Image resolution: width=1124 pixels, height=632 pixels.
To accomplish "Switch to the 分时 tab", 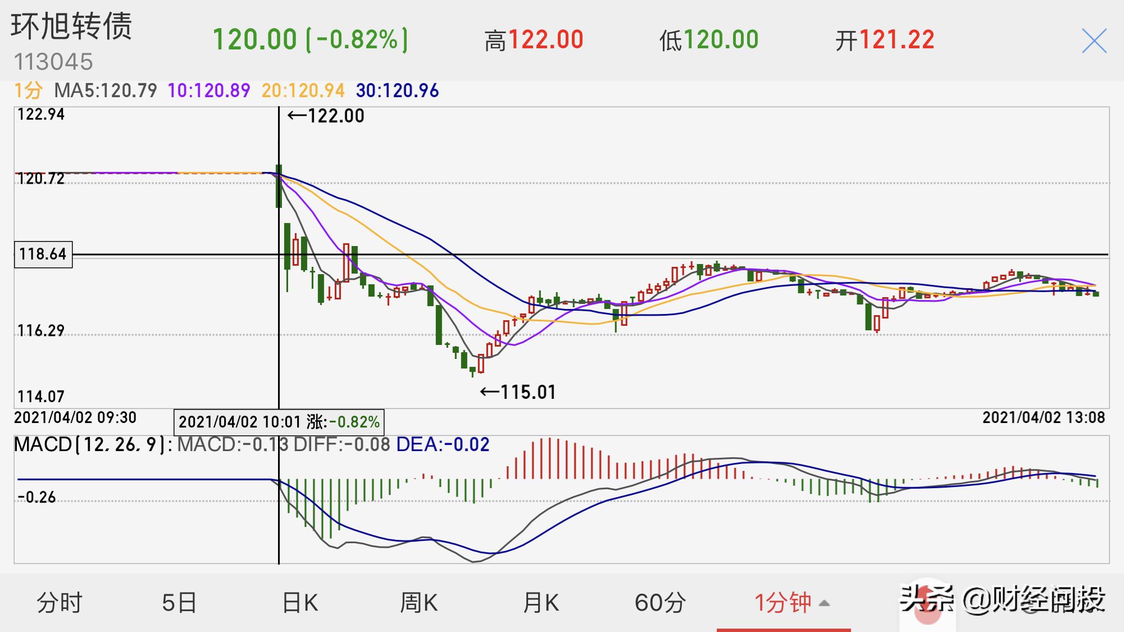I will click(60, 603).
